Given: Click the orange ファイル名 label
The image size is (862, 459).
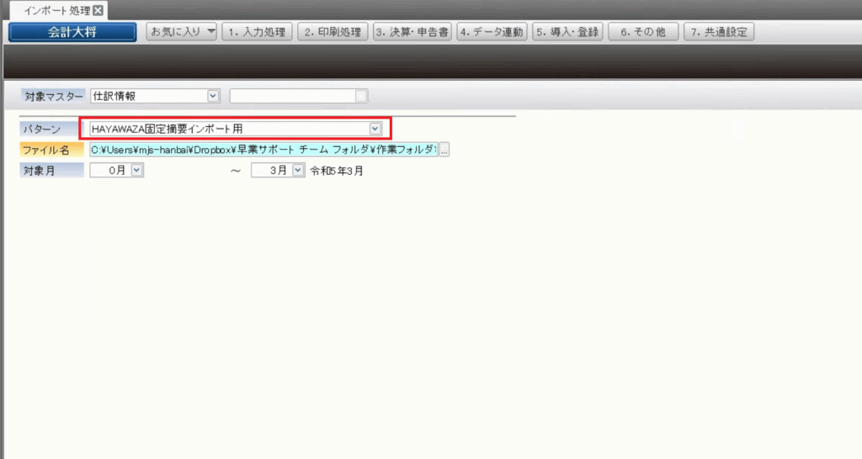Looking at the screenshot, I should pos(51,150).
